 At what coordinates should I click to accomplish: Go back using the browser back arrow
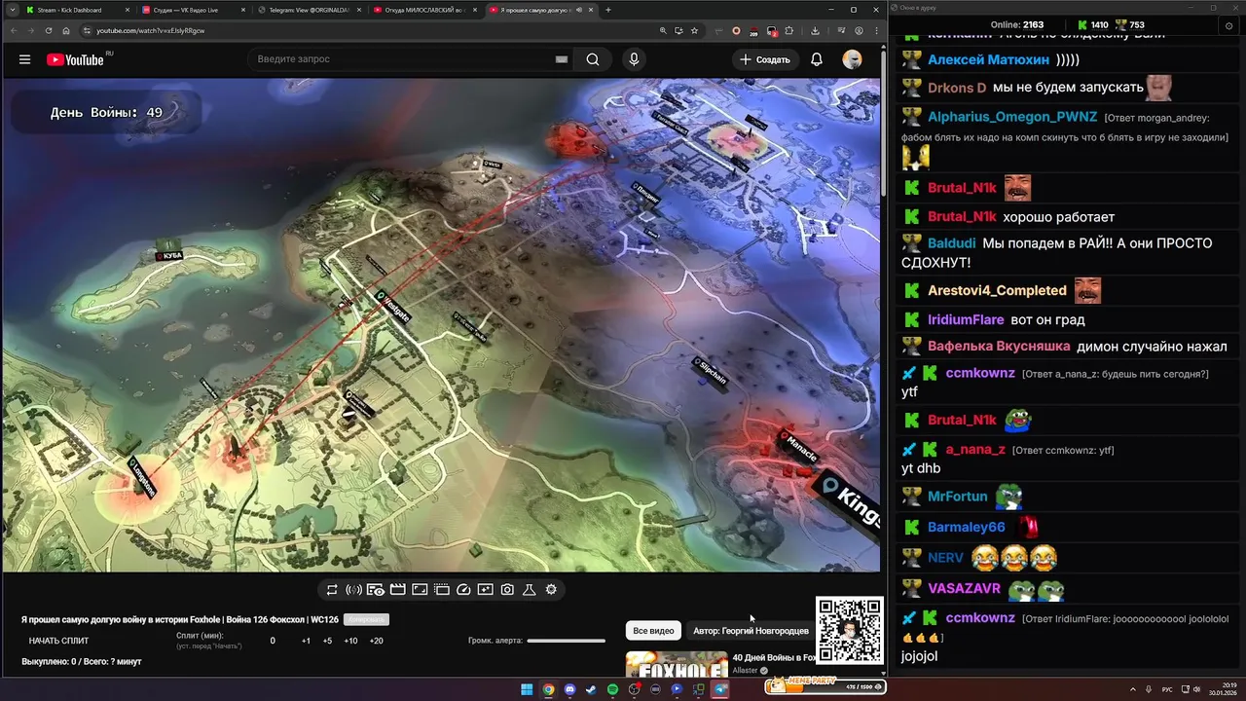tap(14, 30)
